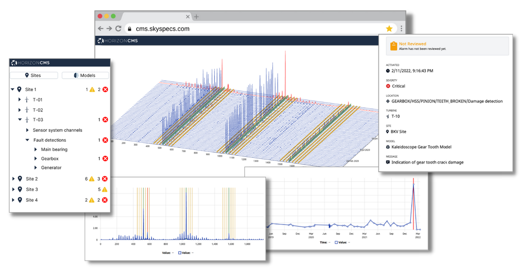Open a new browser tab with plus

(x=197, y=17)
